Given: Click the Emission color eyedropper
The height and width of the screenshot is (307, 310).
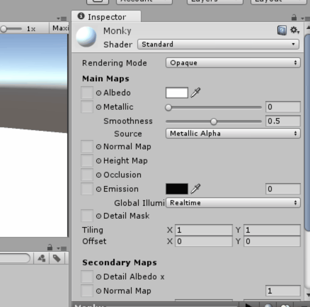Looking at the screenshot, I should (195, 189).
